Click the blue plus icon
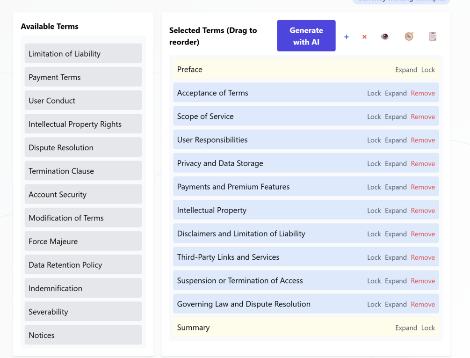This screenshot has width=470, height=358. pyautogui.click(x=347, y=37)
